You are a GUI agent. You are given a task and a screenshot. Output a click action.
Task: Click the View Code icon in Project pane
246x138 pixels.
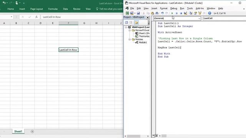(126, 23)
